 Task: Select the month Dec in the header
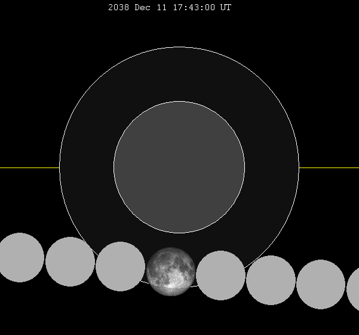141,8
